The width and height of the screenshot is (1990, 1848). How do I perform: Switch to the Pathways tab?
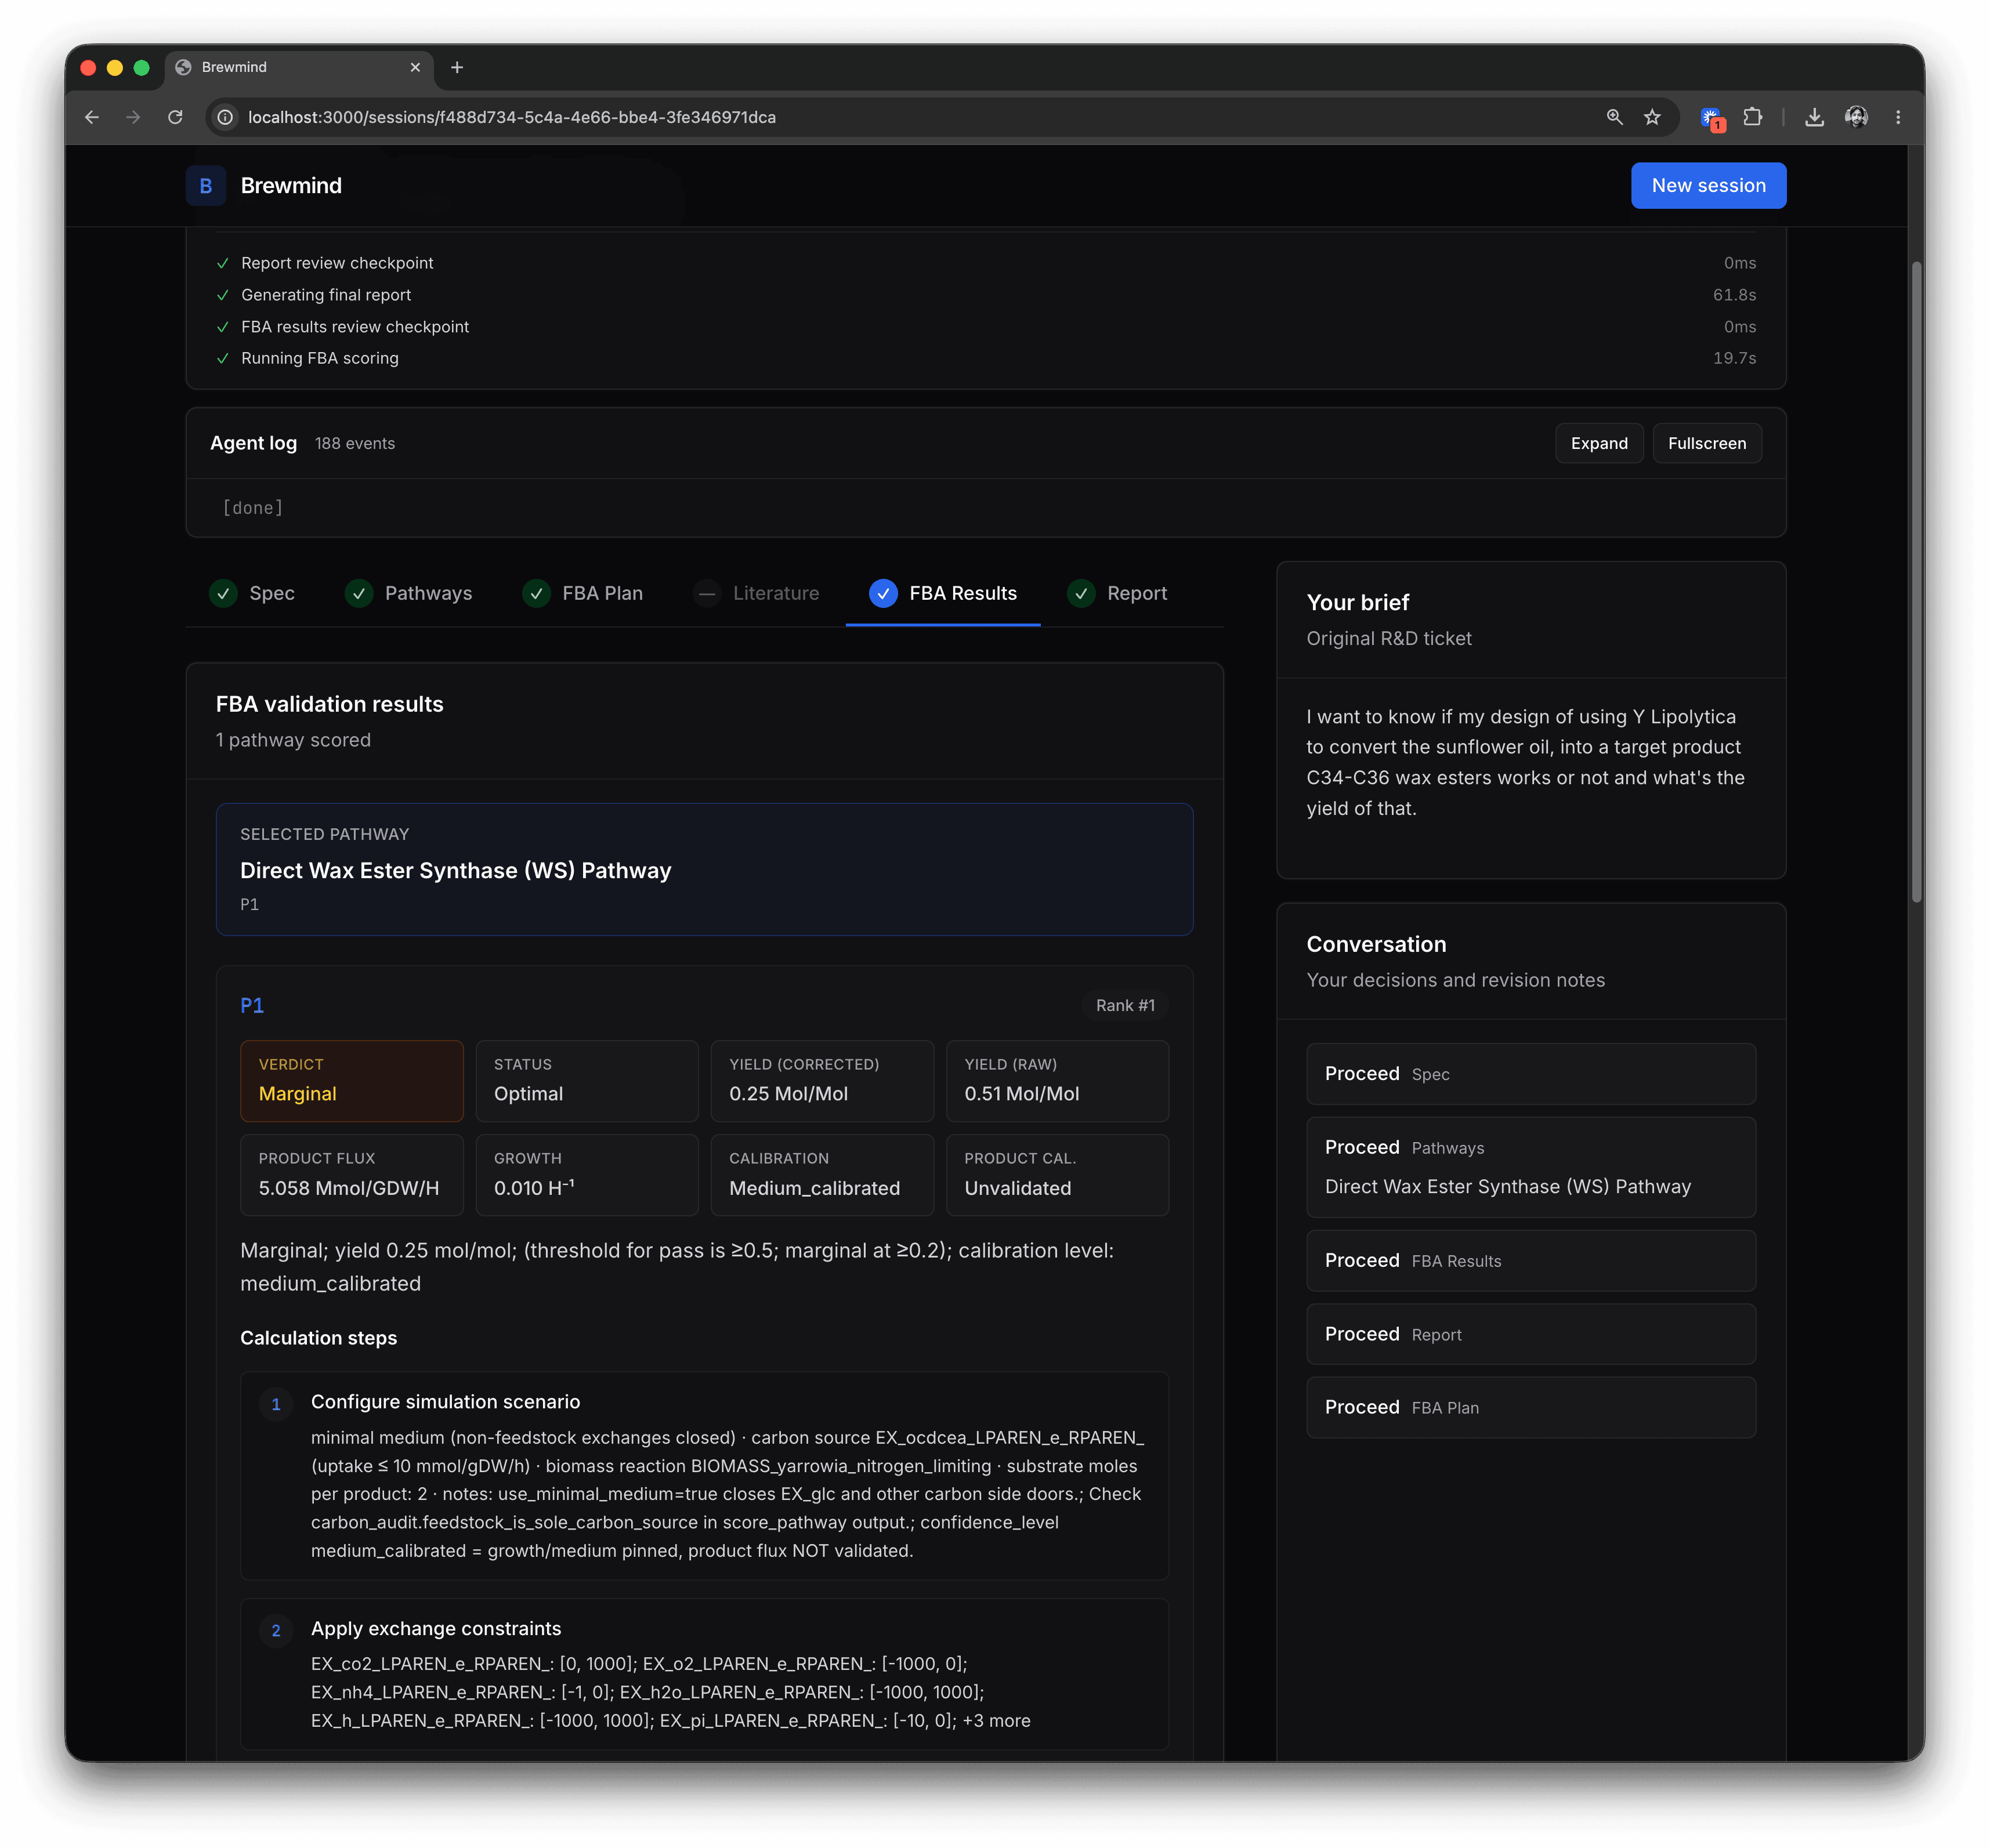coord(408,594)
